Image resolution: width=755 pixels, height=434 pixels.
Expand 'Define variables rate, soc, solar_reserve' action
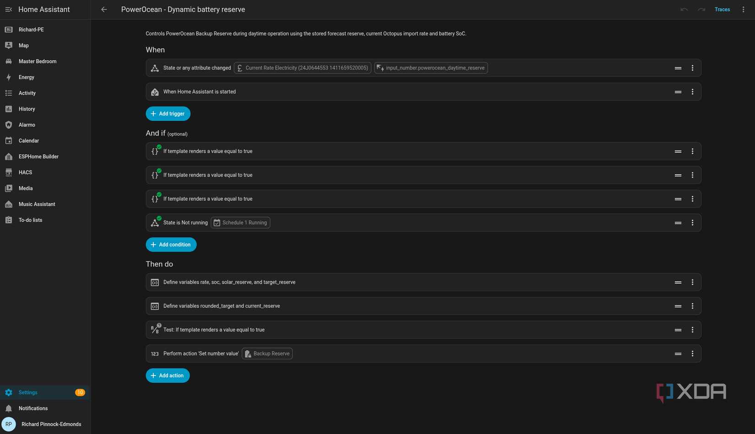point(423,282)
